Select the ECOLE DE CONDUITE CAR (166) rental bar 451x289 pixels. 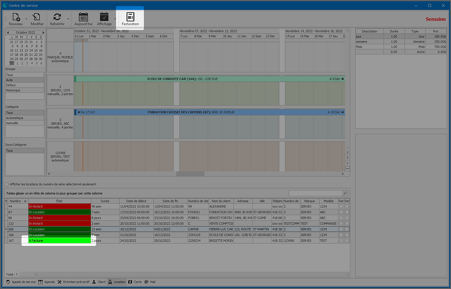pos(209,79)
